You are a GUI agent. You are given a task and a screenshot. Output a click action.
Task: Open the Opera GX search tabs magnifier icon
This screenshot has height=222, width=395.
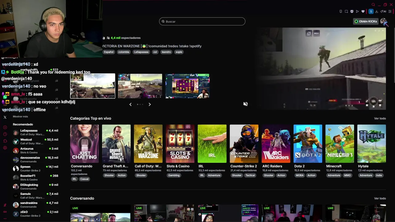(x=373, y=5)
